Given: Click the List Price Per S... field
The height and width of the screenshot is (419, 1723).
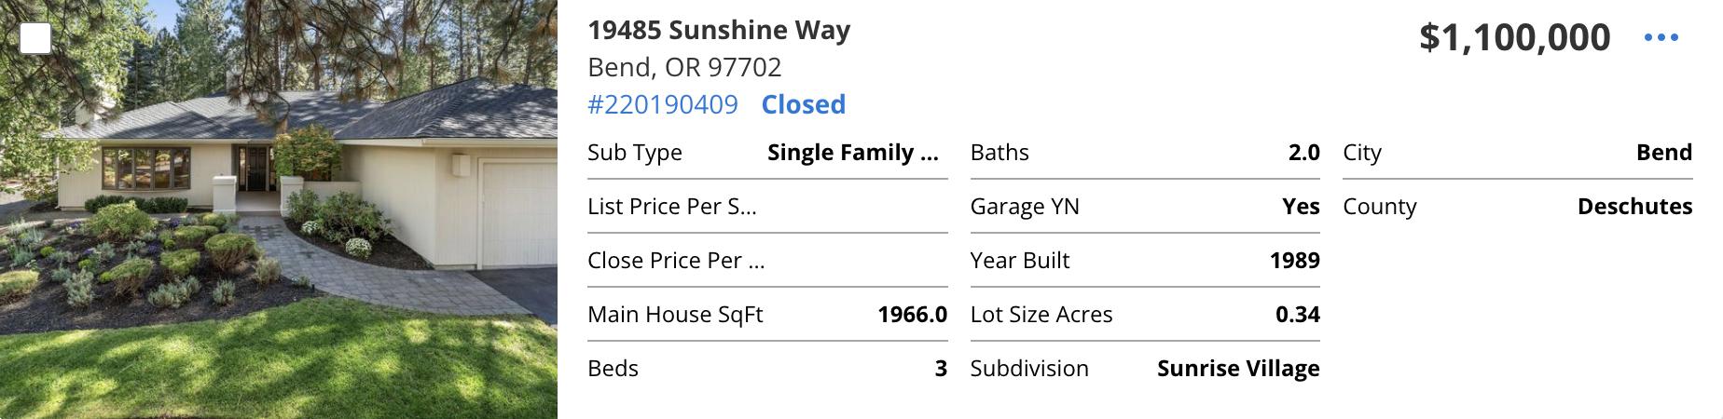Looking at the screenshot, I should coord(671,207).
